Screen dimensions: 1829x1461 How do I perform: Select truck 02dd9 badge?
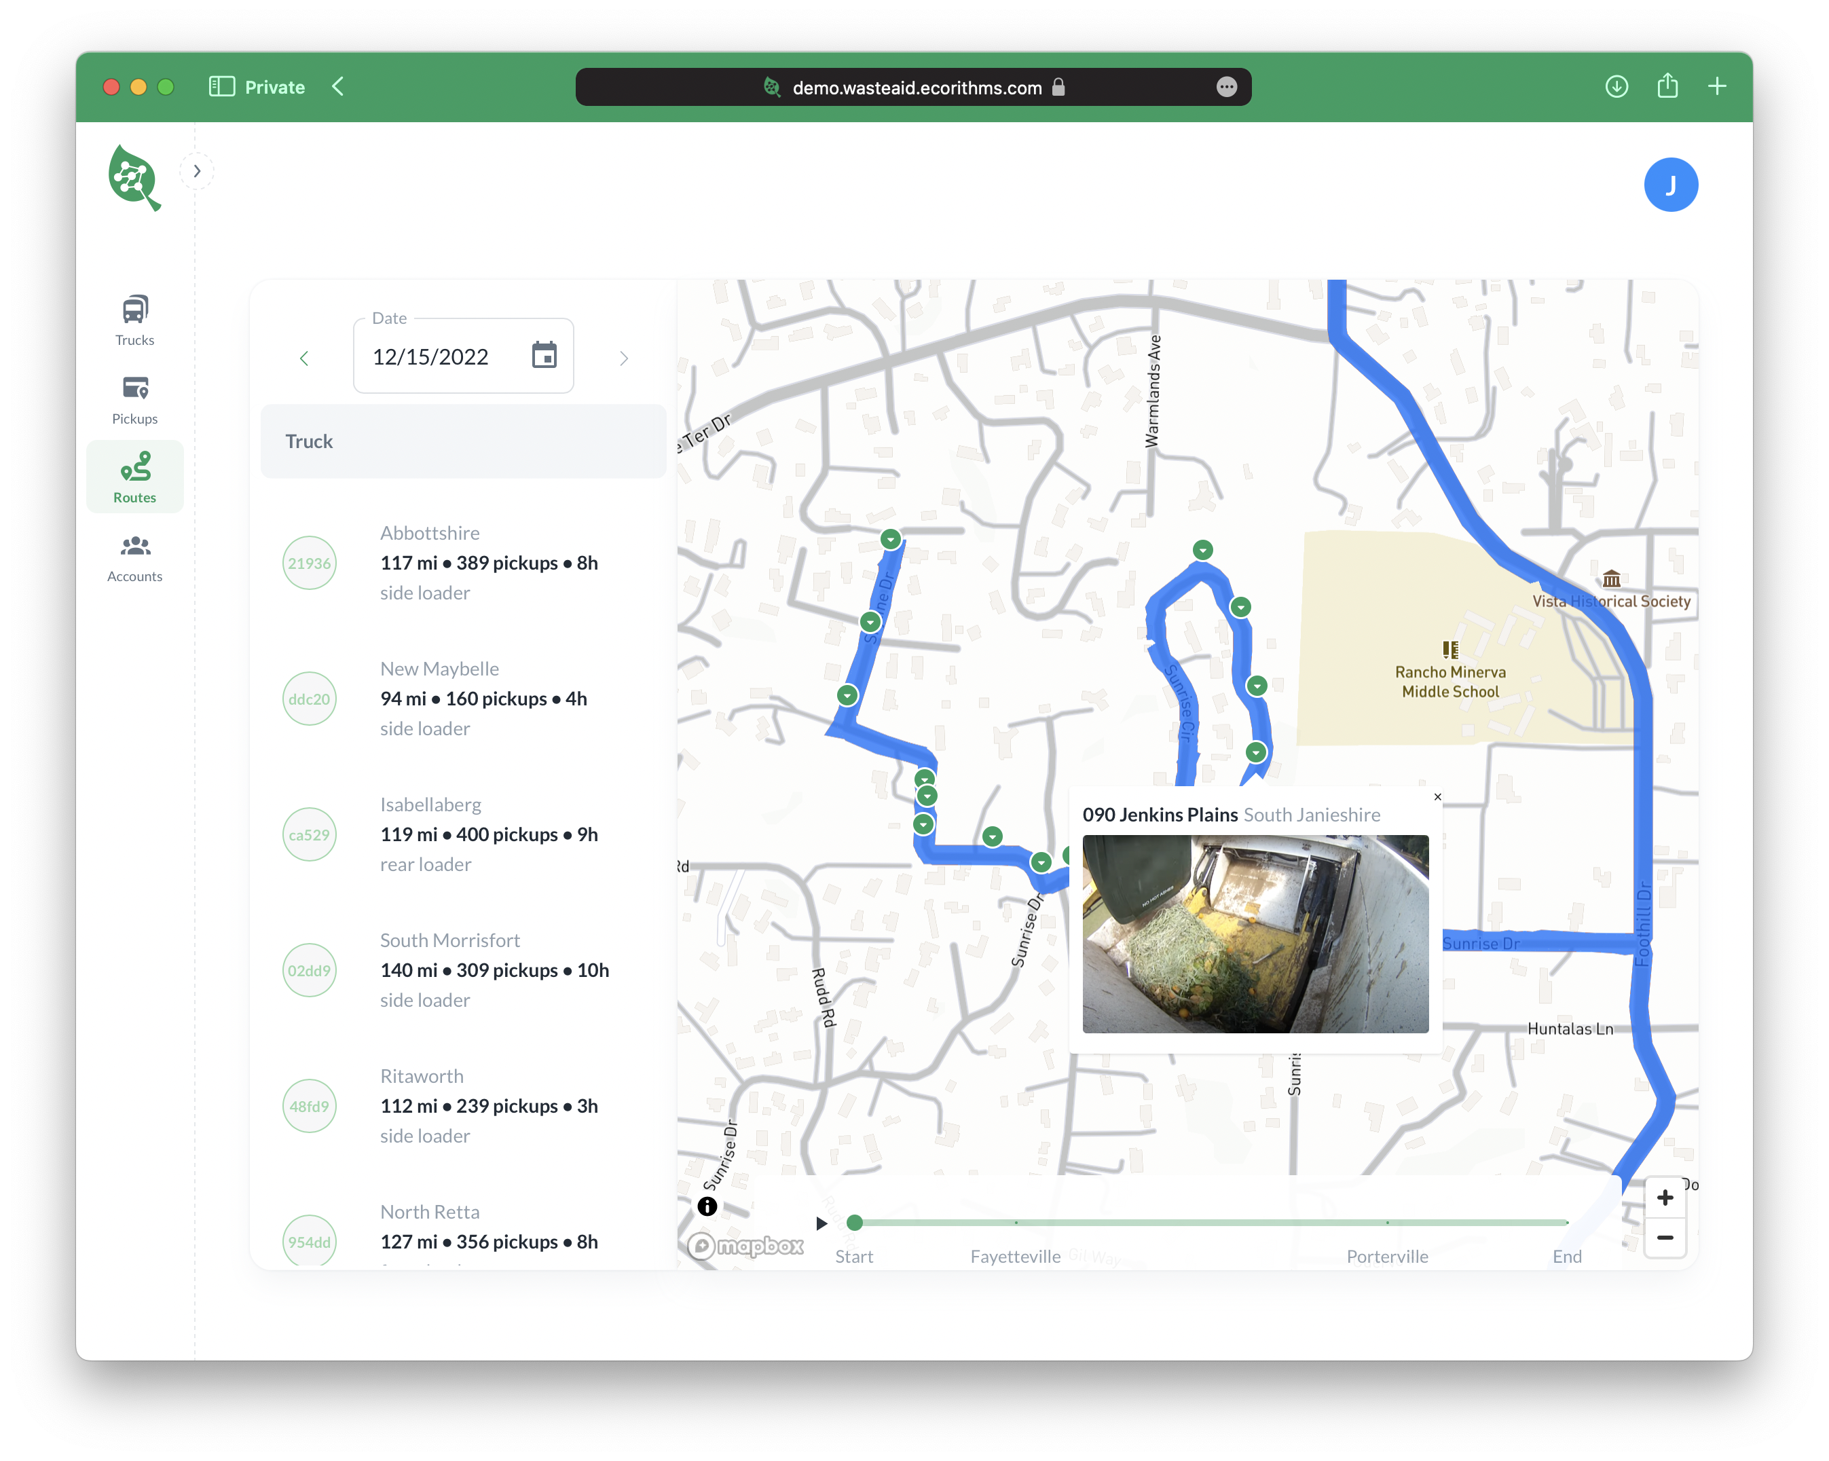click(309, 969)
